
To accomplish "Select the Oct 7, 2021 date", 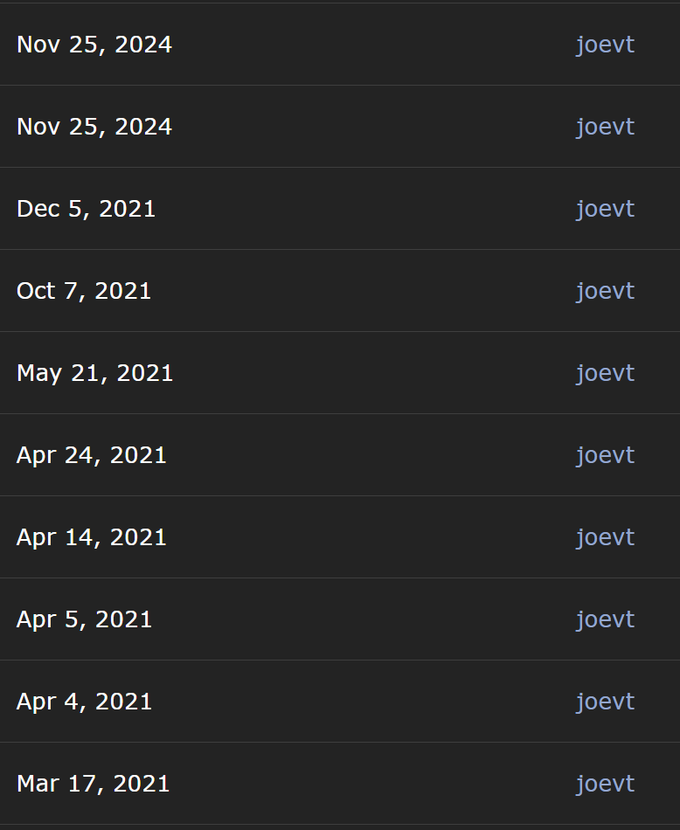I will point(84,291).
